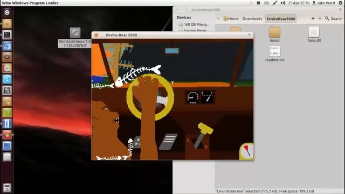Open the Windosill-linux desktop icon

click(75, 37)
